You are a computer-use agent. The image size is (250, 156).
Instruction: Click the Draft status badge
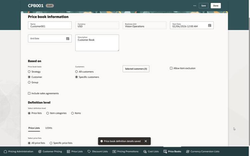coord(50,6)
